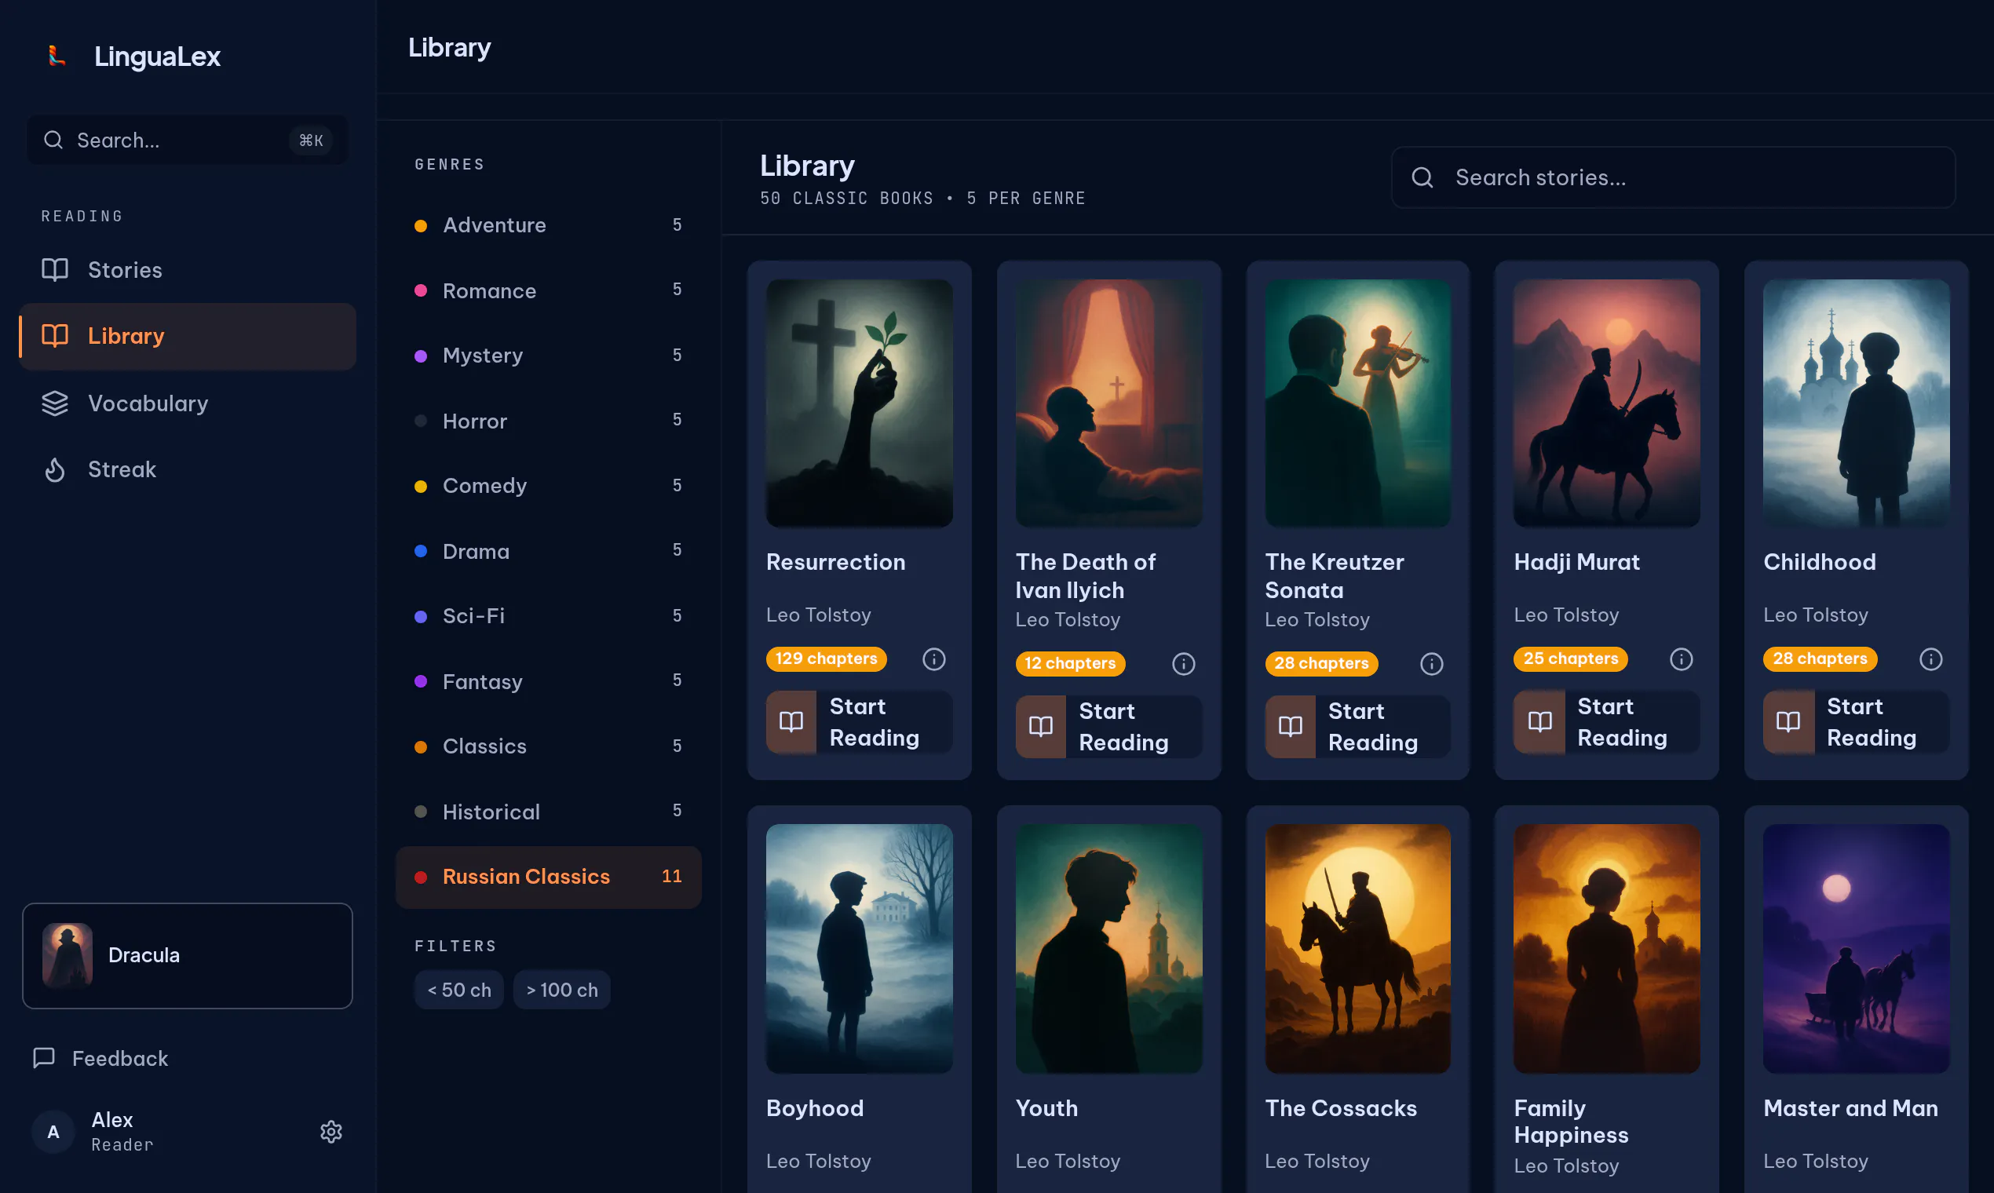
Task: Click the Search stories field
Action: tap(1673, 177)
